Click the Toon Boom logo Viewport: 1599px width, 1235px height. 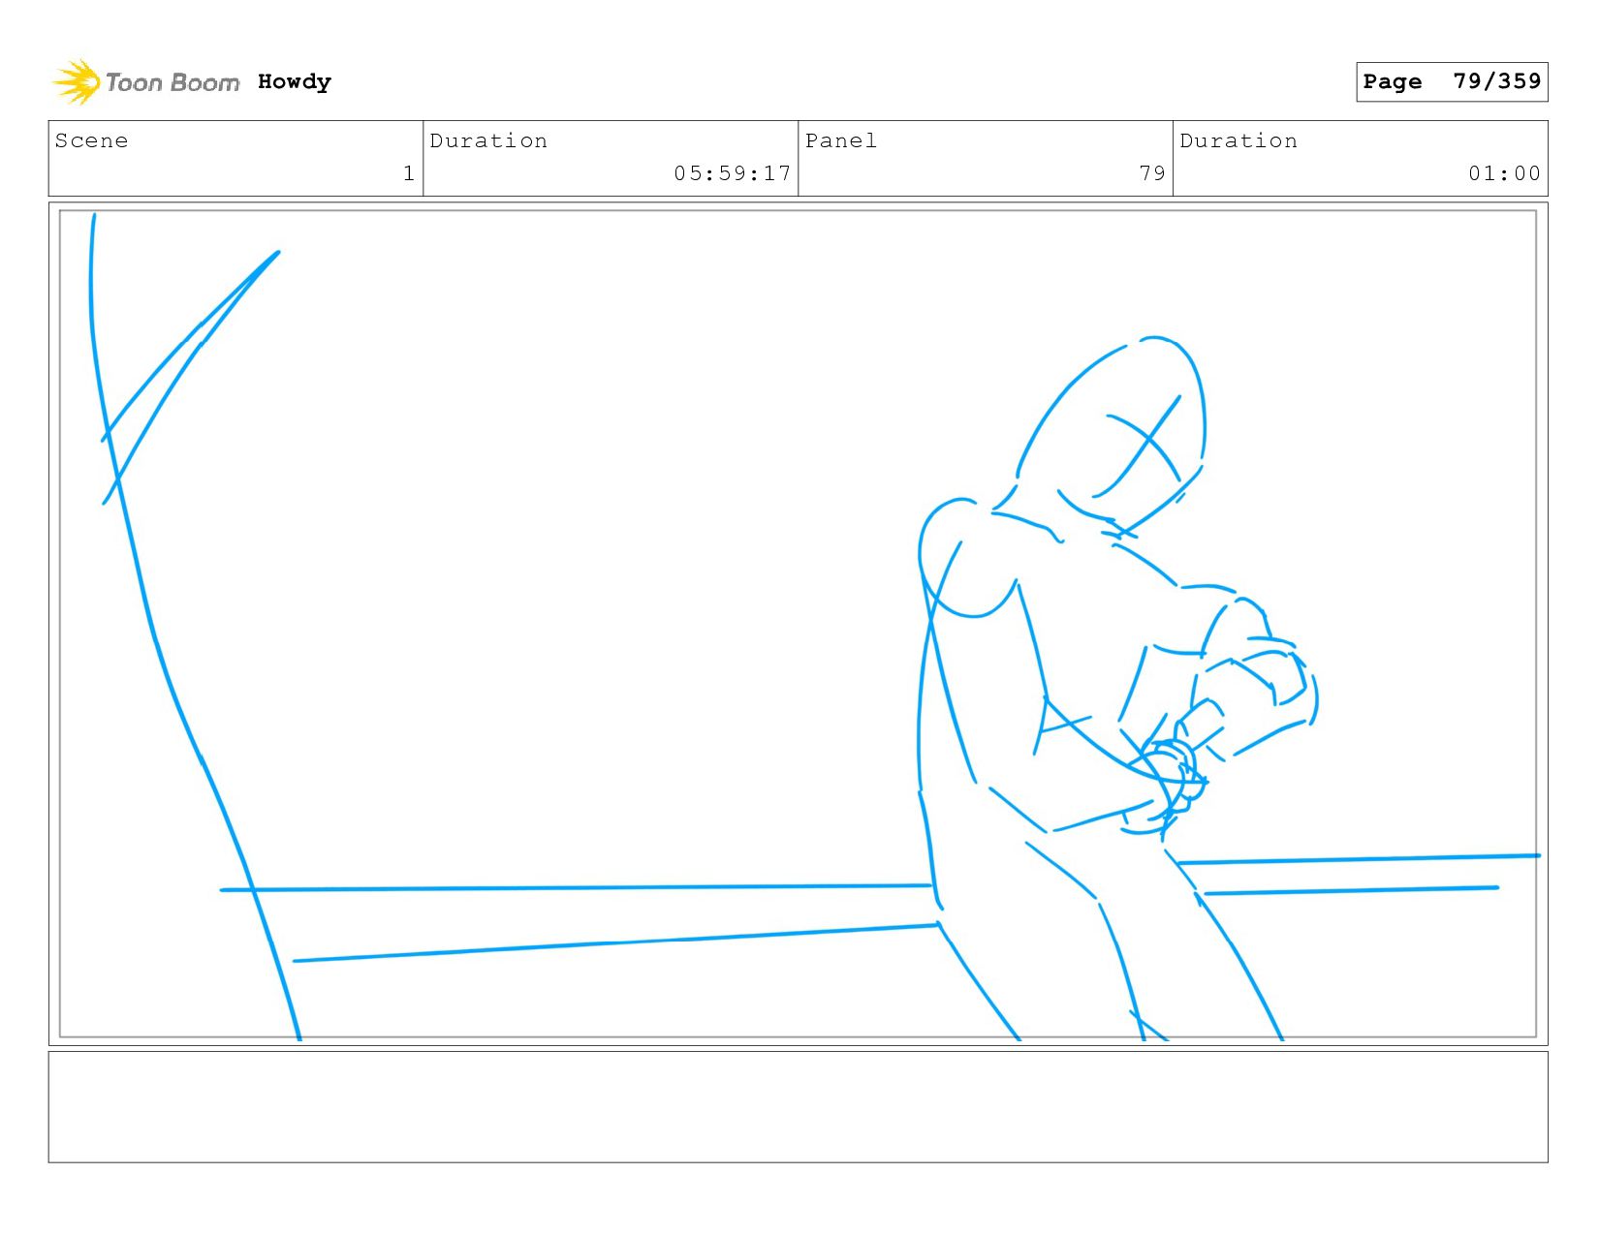[145, 82]
